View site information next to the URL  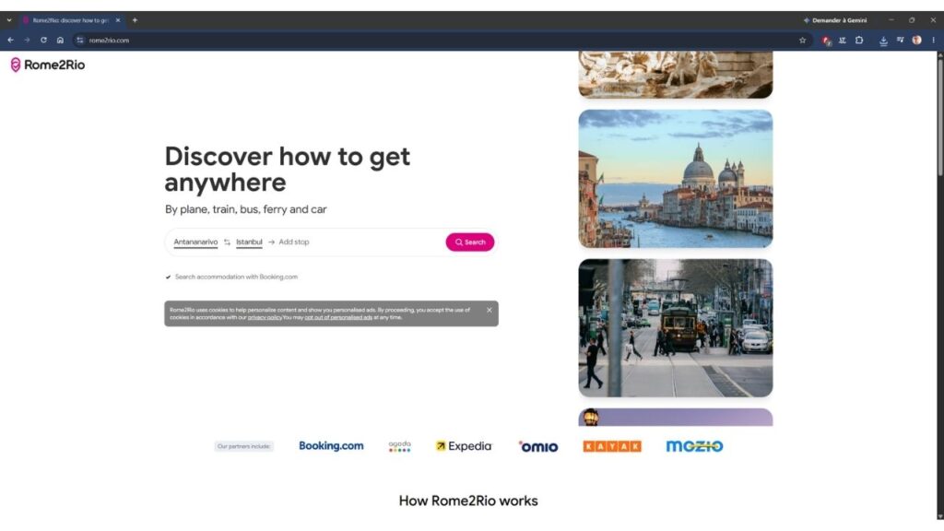click(x=80, y=41)
